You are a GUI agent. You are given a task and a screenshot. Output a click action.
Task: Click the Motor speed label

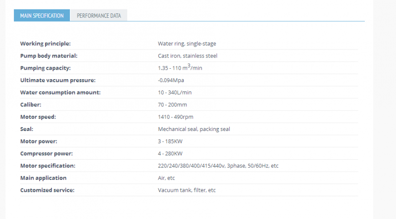(x=38, y=117)
